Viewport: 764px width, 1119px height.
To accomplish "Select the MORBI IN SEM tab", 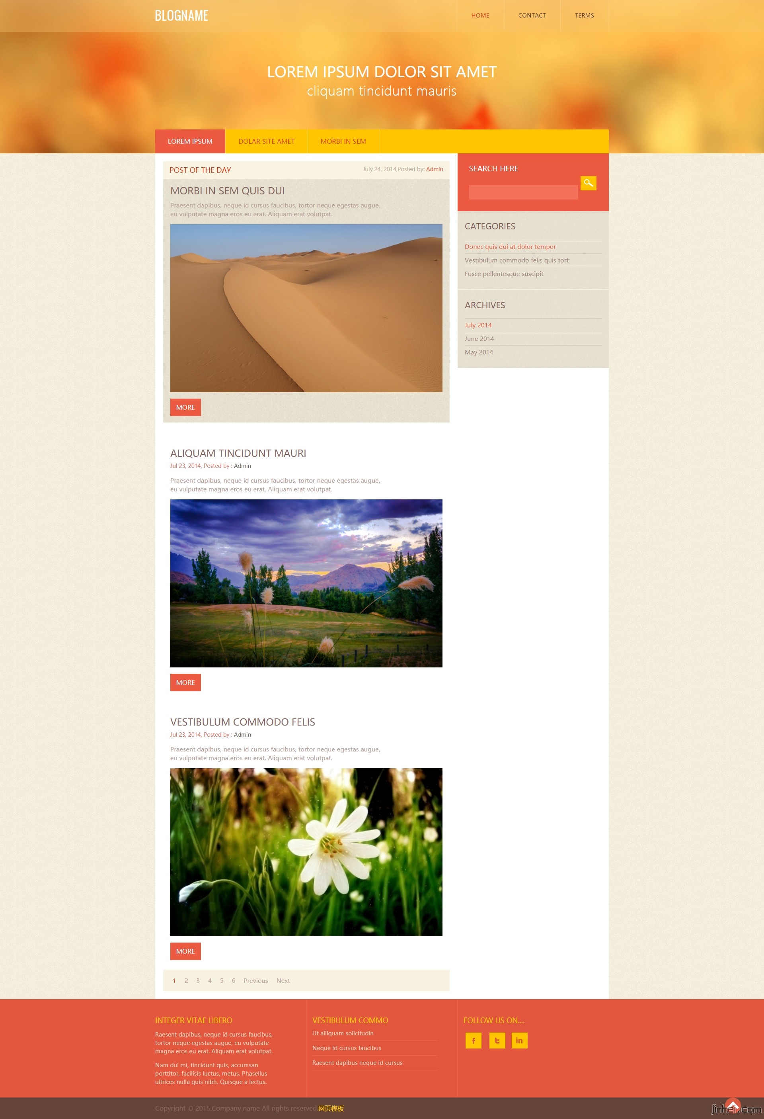I will click(343, 141).
